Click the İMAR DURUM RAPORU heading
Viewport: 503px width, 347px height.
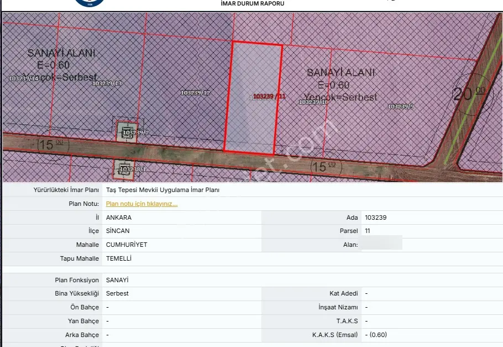point(253,3)
